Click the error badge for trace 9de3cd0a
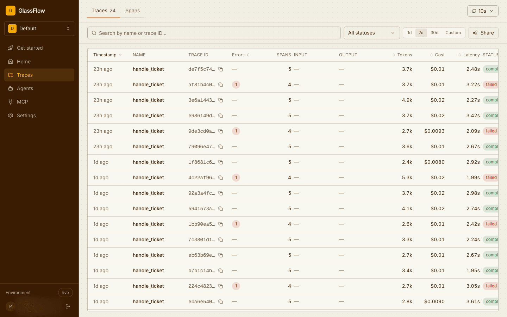 point(236,131)
